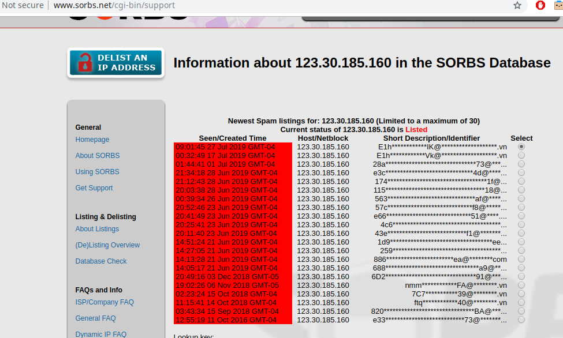Select radio for 26 Jun 2019 listing

point(521,198)
